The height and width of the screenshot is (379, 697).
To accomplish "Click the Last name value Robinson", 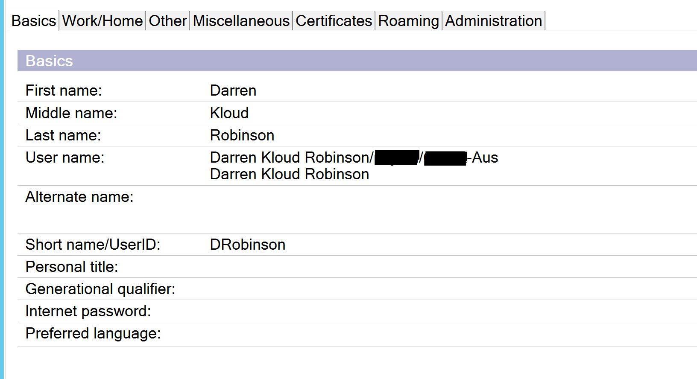I will click(x=242, y=135).
